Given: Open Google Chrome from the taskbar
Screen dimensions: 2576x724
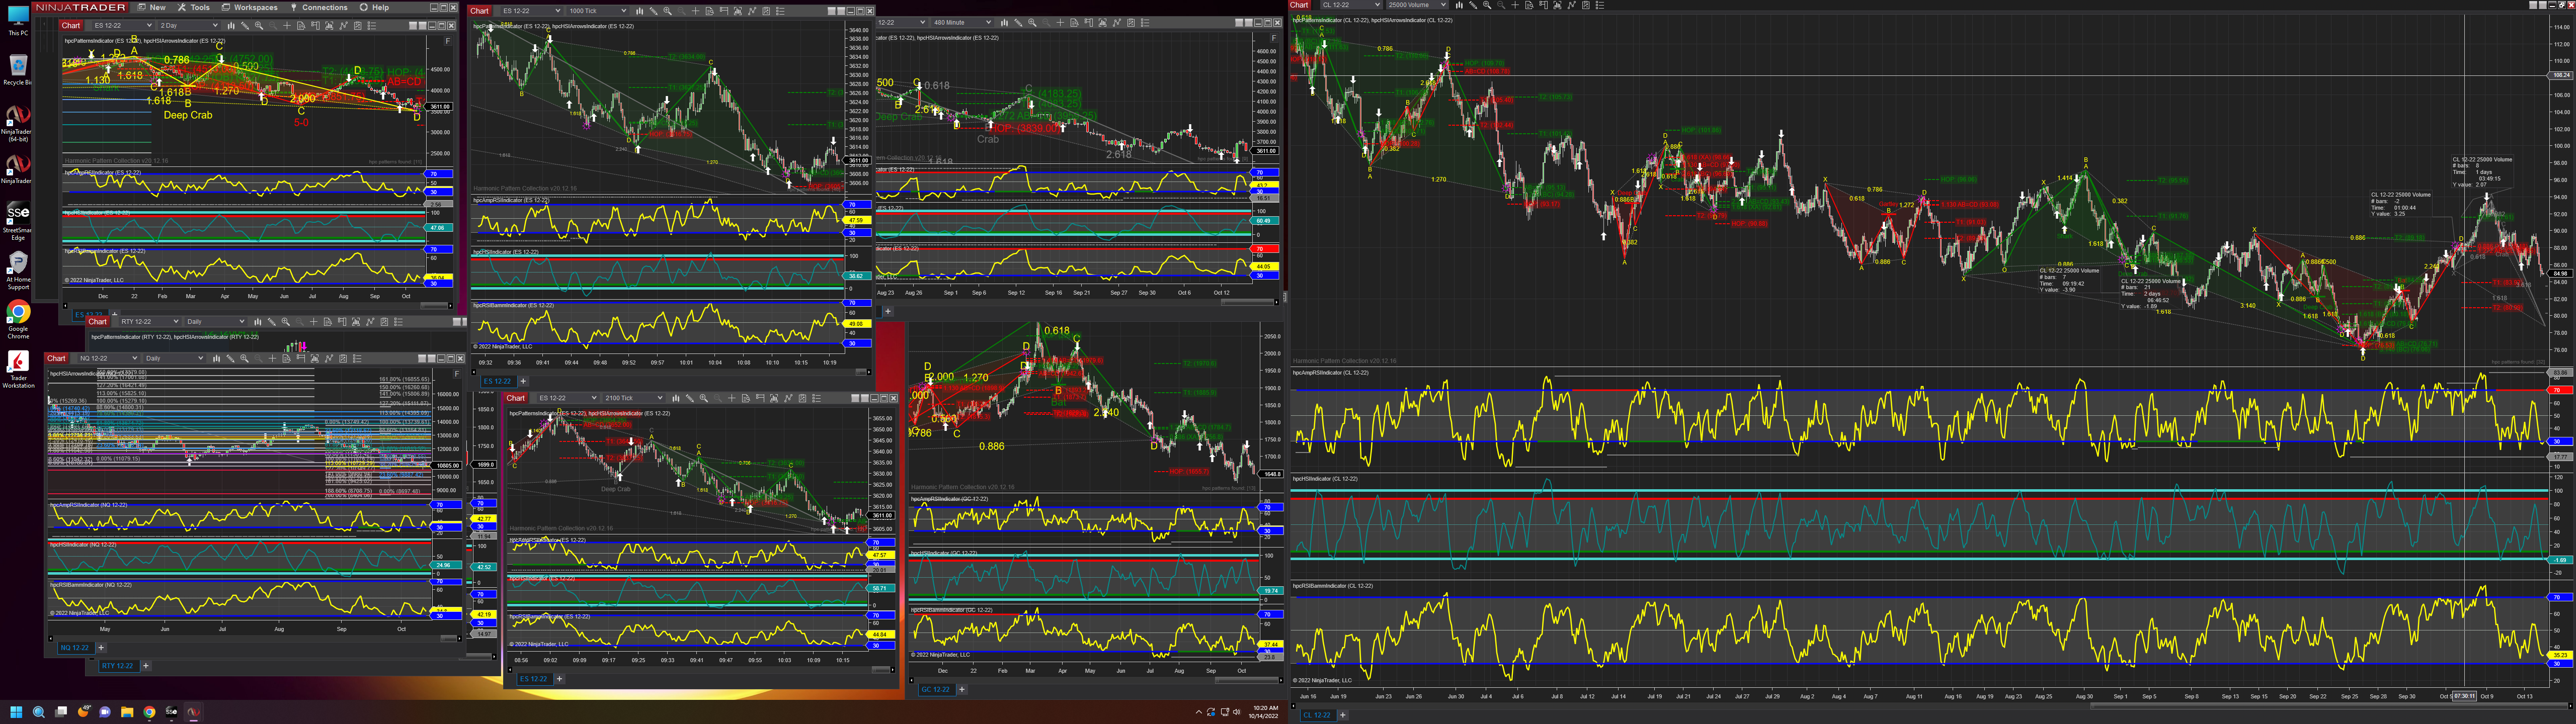Looking at the screenshot, I should 149,712.
